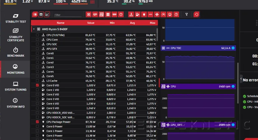The width and height of the screenshot is (258, 140).
Task: Select the CPU VDDCR_SOC Volt row
Action: (94, 117)
